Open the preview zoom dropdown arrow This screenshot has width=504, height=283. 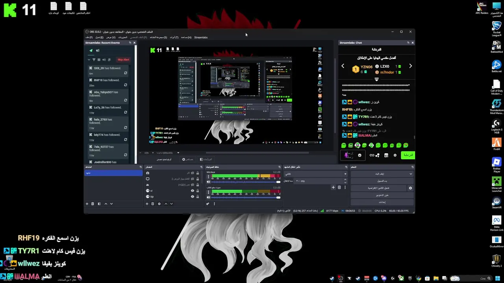click(x=178, y=153)
